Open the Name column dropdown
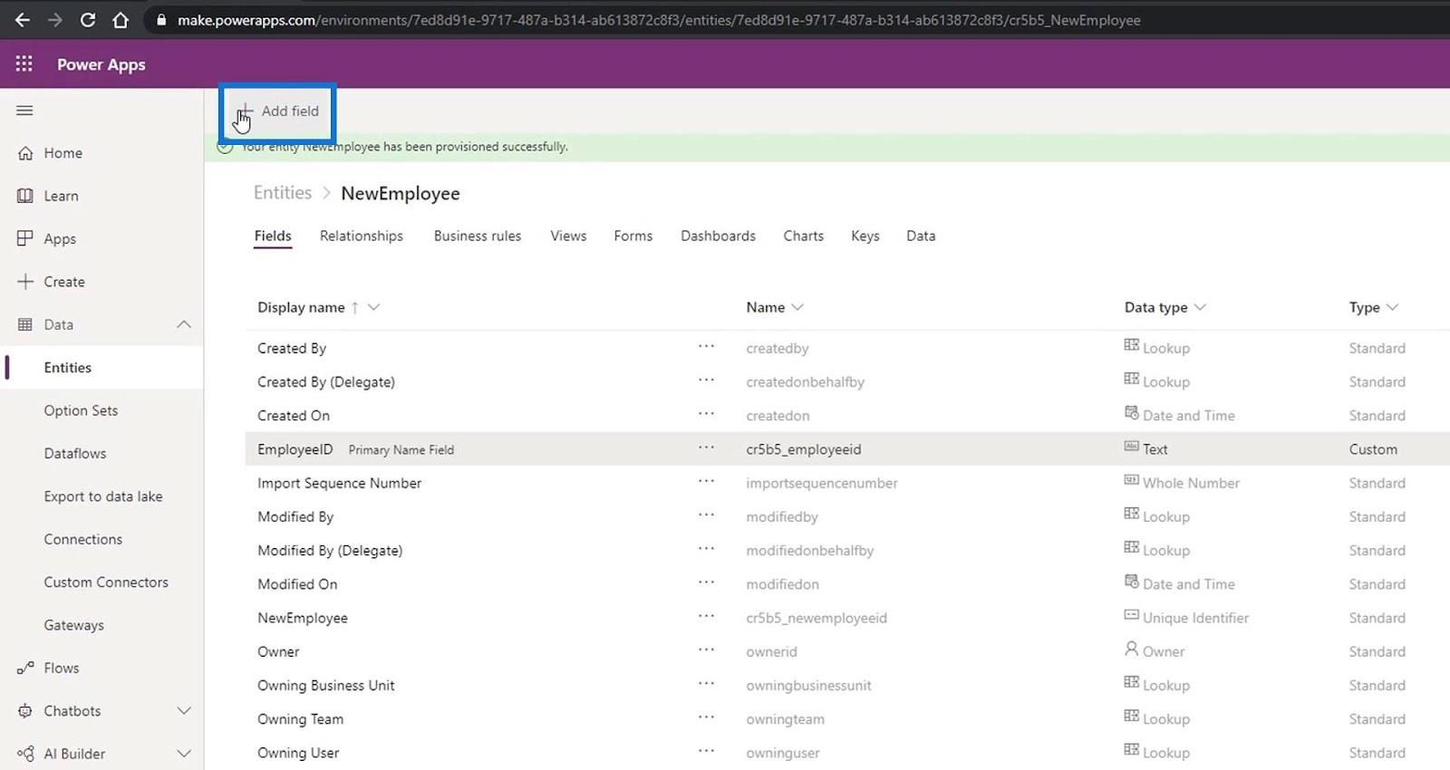 tap(797, 307)
